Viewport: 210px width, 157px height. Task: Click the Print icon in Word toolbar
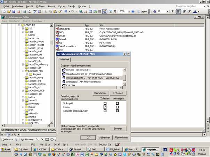[24, 11]
